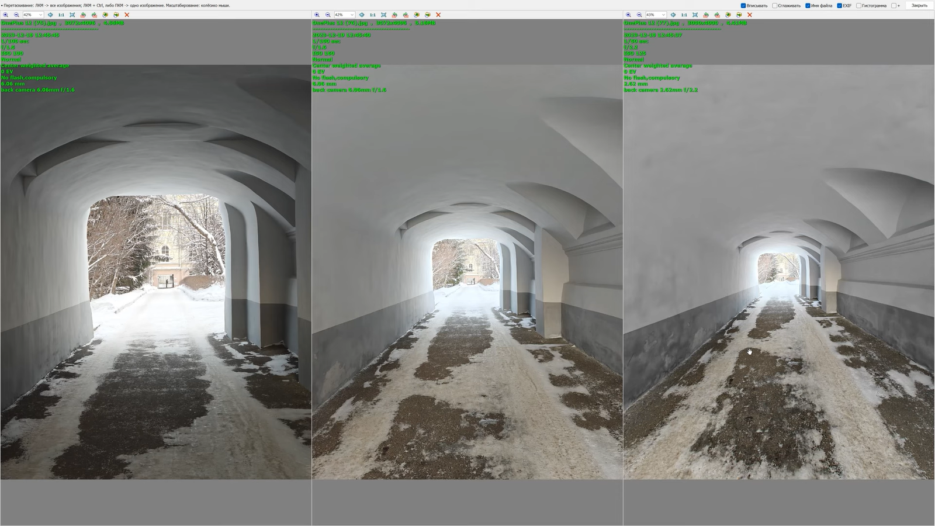Open previous image in the left panel
This screenshot has height=526, width=935.
point(105,15)
